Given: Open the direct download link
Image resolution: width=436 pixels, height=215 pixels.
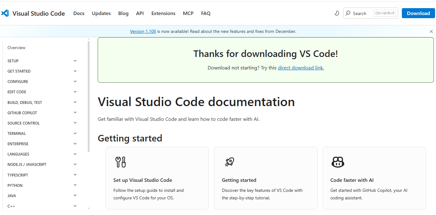Looking at the screenshot, I should tap(301, 68).
